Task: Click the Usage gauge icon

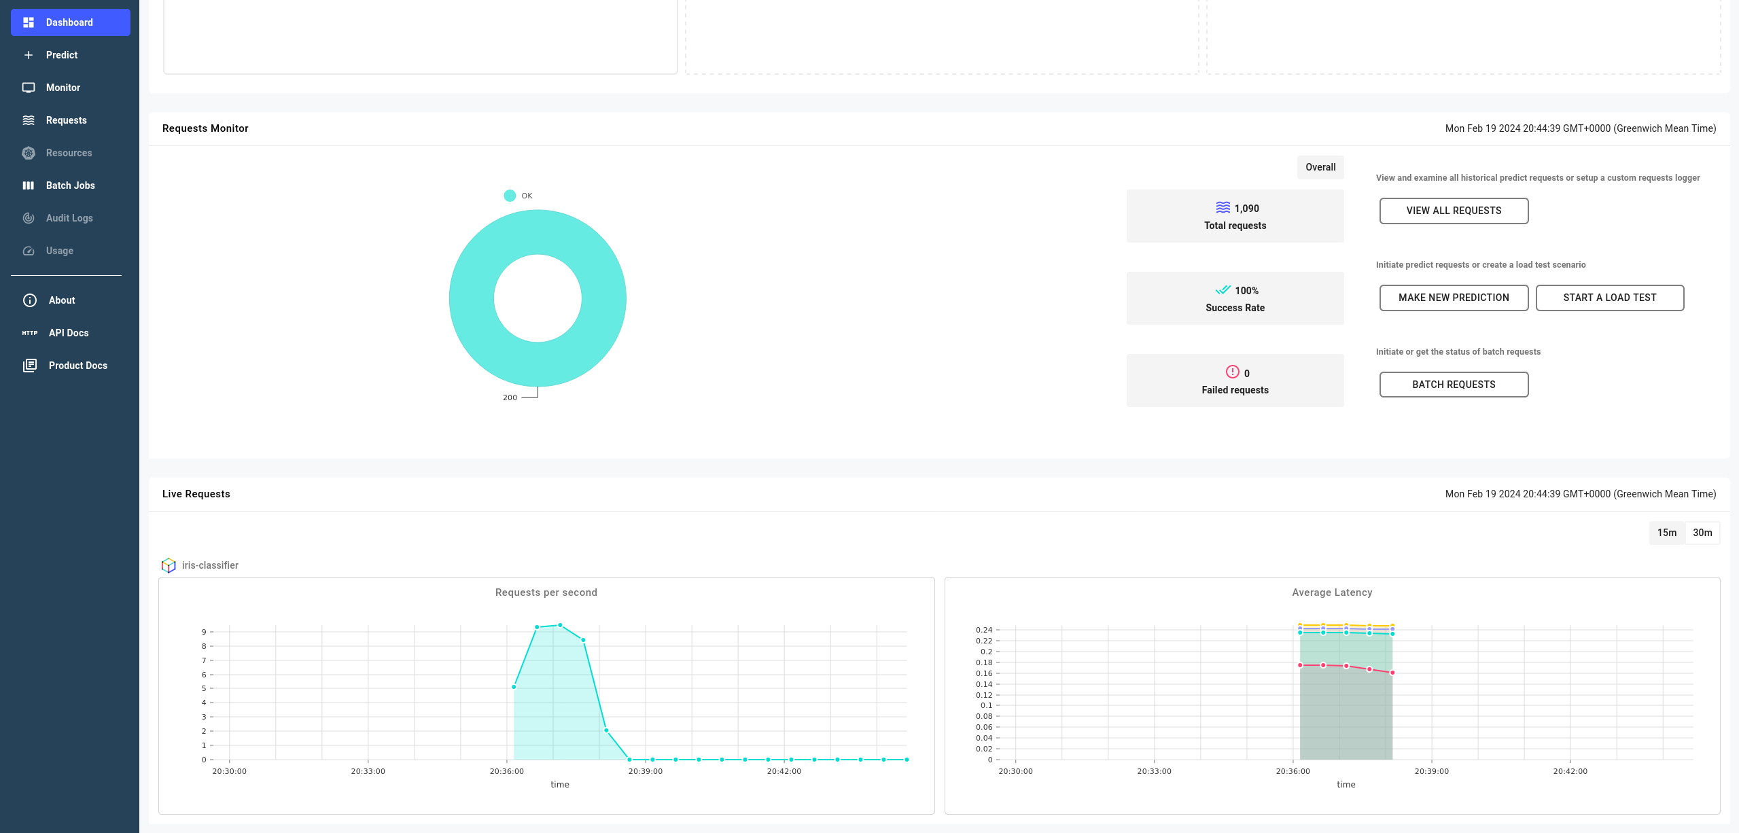Action: coord(29,251)
